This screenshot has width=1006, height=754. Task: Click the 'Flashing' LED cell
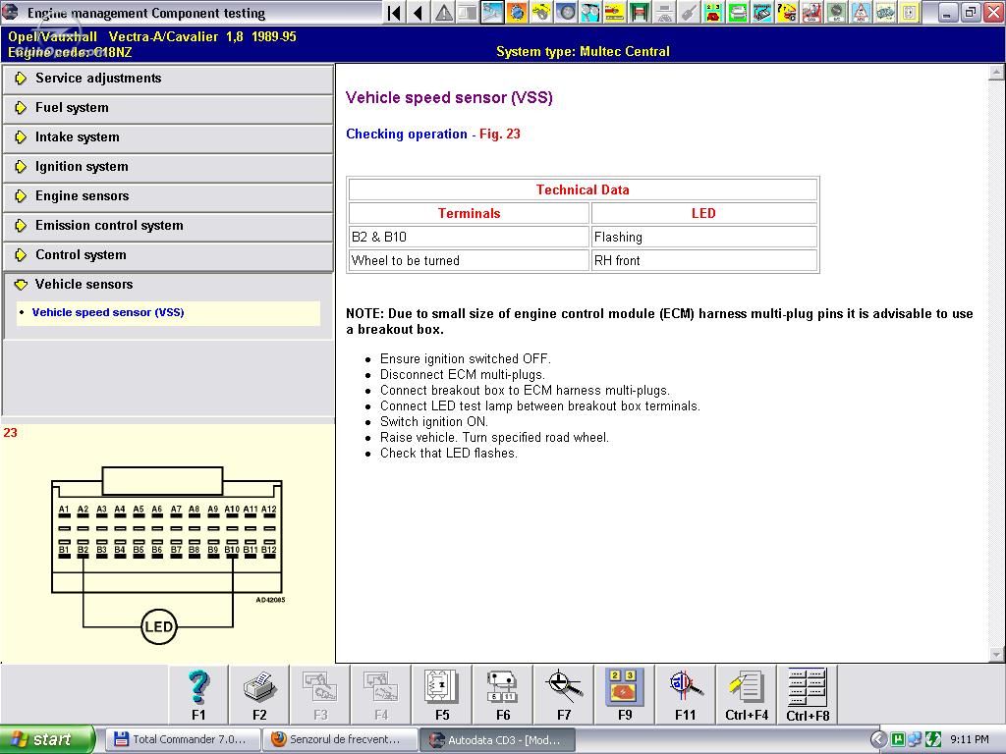tap(703, 237)
